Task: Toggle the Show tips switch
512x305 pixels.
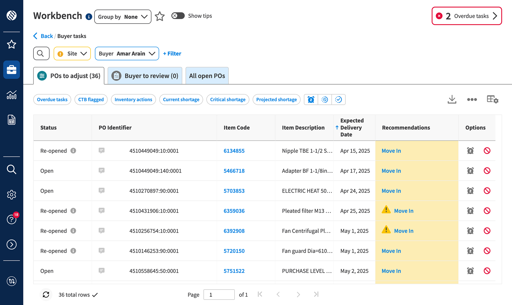Action: pyautogui.click(x=178, y=16)
